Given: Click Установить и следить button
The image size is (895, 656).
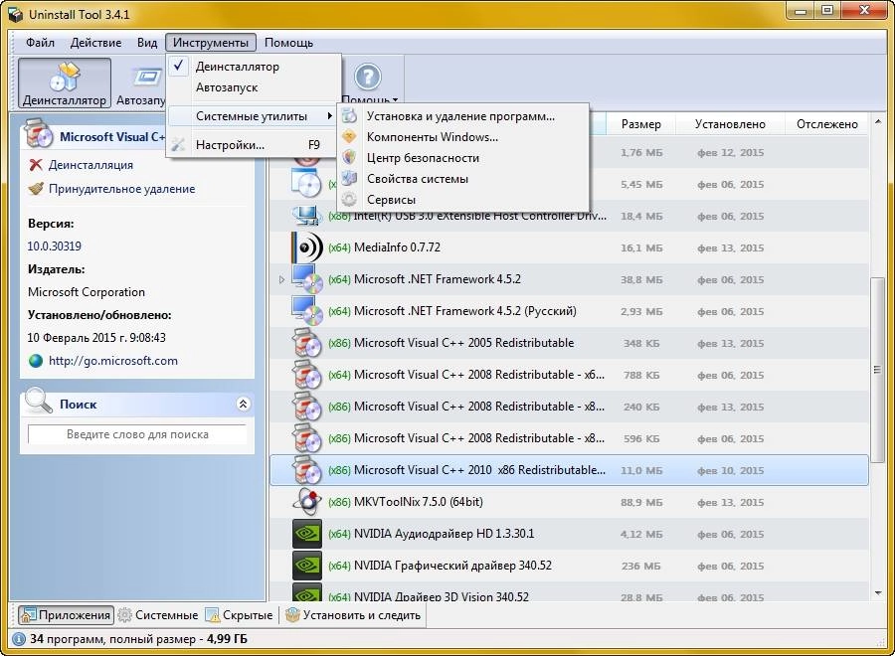Looking at the screenshot, I should click(x=354, y=615).
